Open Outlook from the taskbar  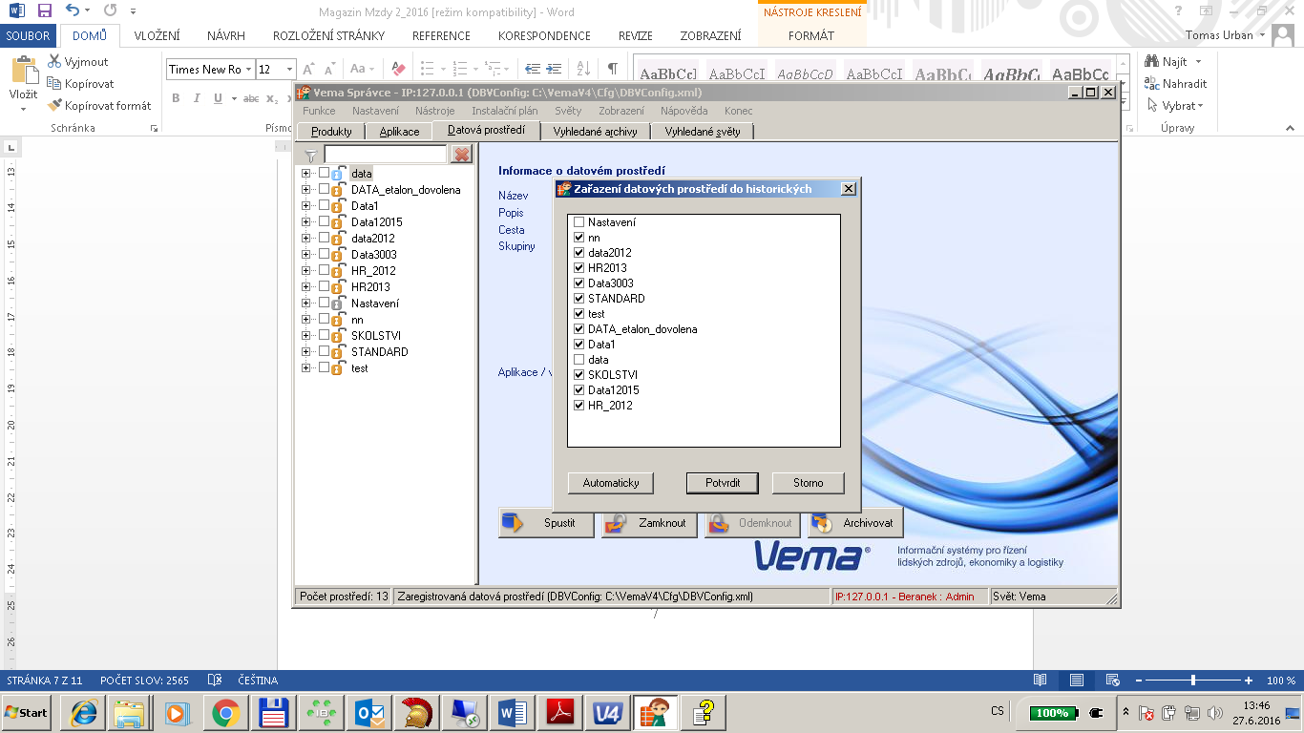click(x=368, y=713)
